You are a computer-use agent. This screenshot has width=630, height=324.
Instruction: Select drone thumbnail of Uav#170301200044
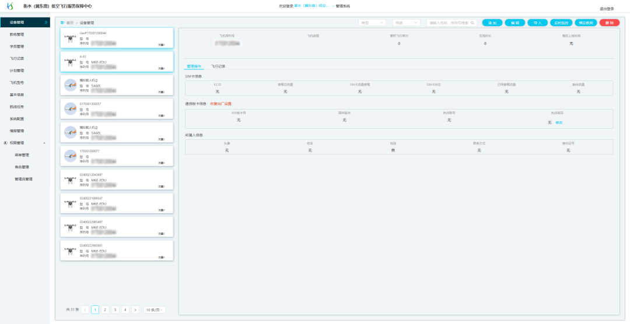[70, 39]
